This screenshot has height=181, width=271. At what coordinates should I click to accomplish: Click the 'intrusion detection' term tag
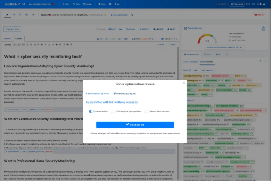[227, 90]
